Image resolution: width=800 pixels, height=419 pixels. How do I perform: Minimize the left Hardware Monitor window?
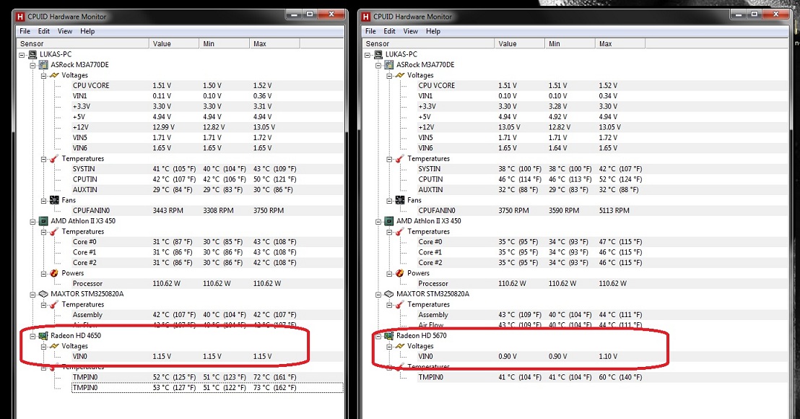pyautogui.click(x=294, y=14)
